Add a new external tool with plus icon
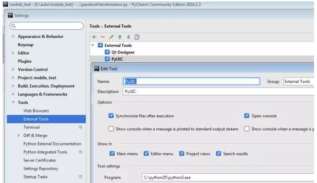317x183 pixels. [x=94, y=37]
